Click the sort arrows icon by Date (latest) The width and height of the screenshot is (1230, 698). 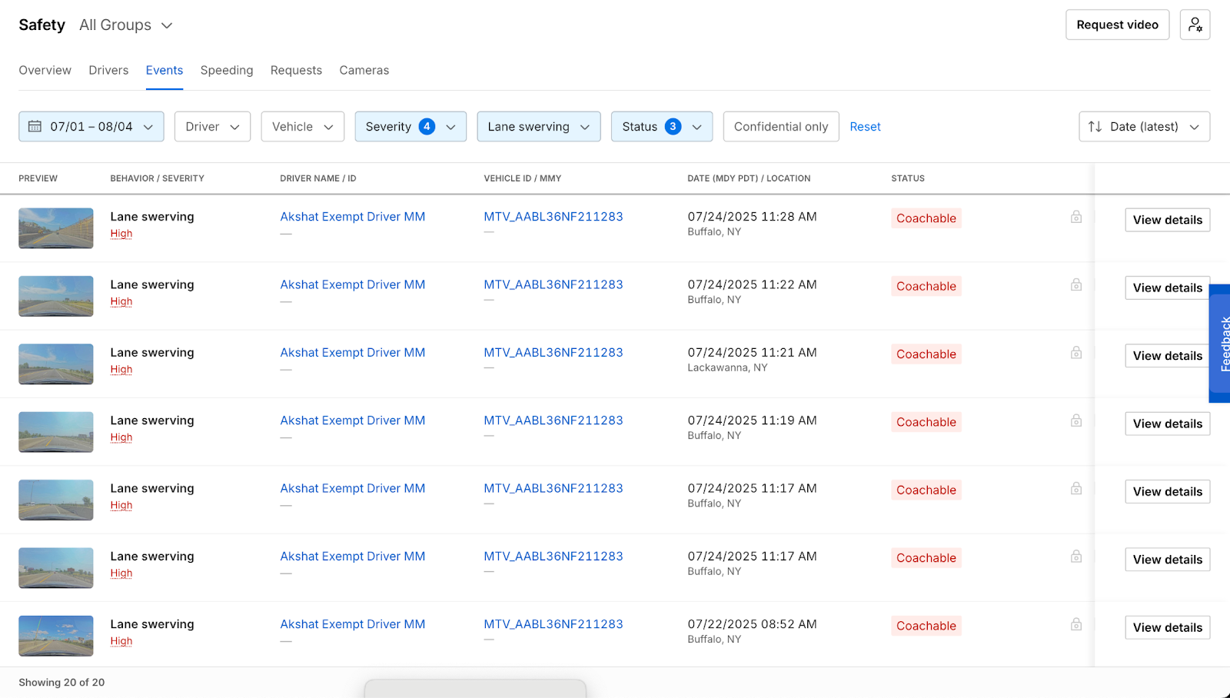1095,127
